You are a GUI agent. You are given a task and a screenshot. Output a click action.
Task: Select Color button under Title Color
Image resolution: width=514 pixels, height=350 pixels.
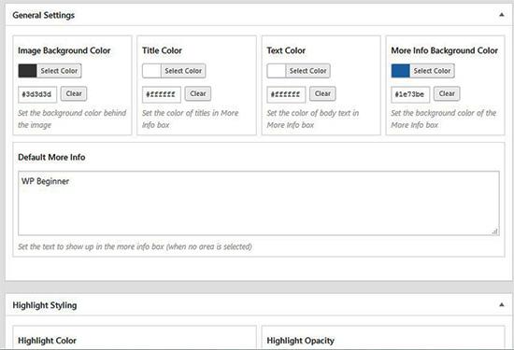point(183,71)
